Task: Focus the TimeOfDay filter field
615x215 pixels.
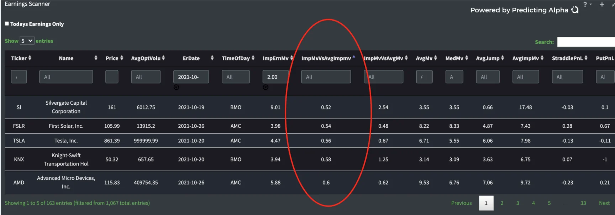Action: click(236, 77)
